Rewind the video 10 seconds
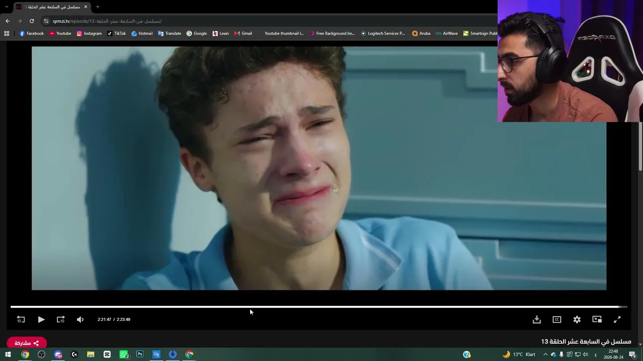 21,319
